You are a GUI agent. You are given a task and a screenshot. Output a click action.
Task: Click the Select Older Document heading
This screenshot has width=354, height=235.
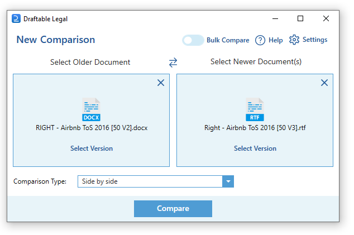[90, 62]
